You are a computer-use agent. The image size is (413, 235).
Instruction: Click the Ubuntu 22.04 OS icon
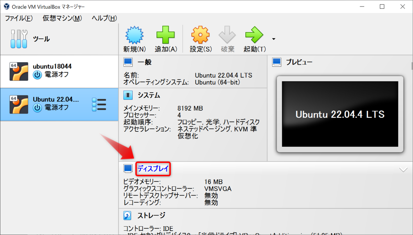[19, 104]
